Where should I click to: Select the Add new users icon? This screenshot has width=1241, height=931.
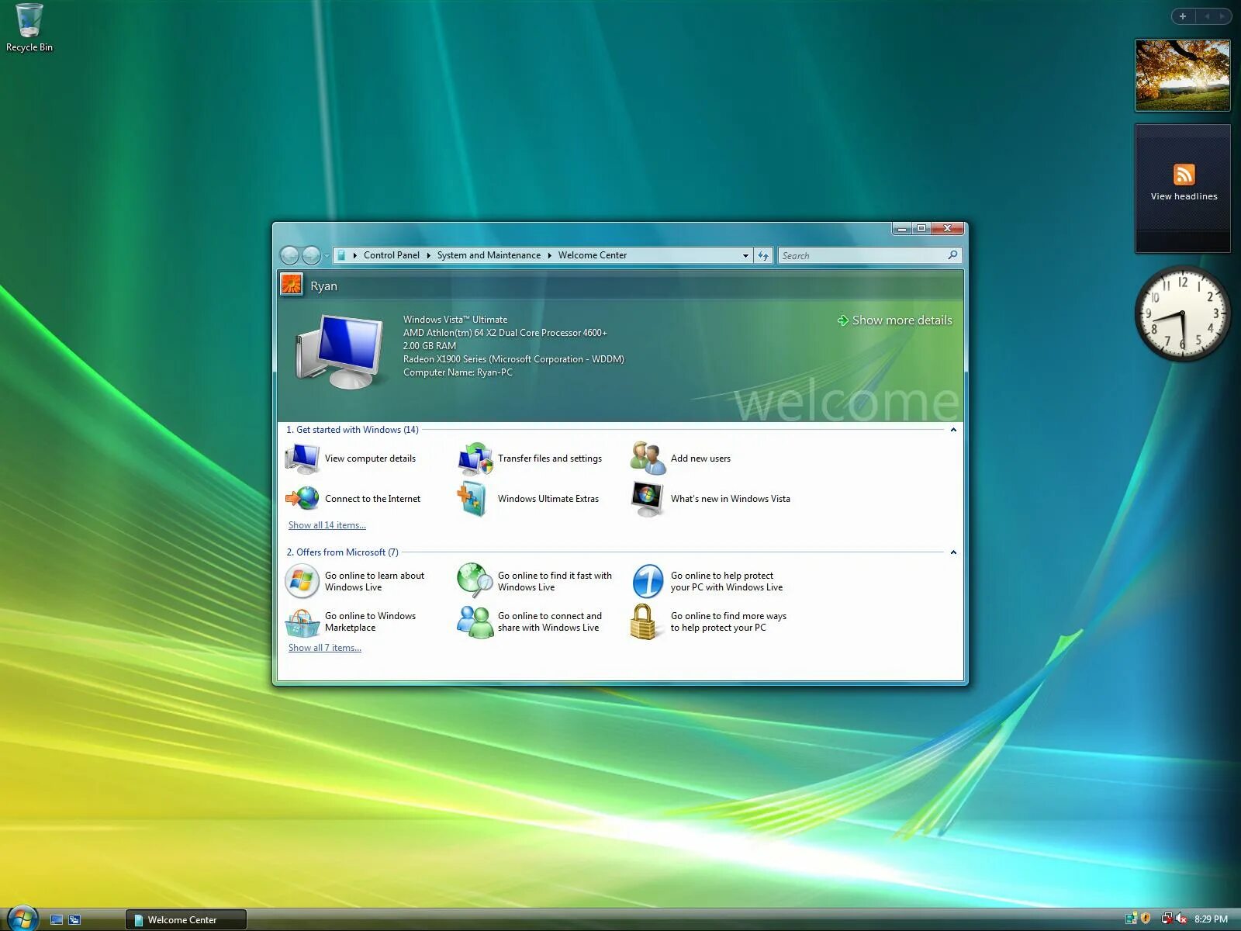pyautogui.click(x=648, y=459)
